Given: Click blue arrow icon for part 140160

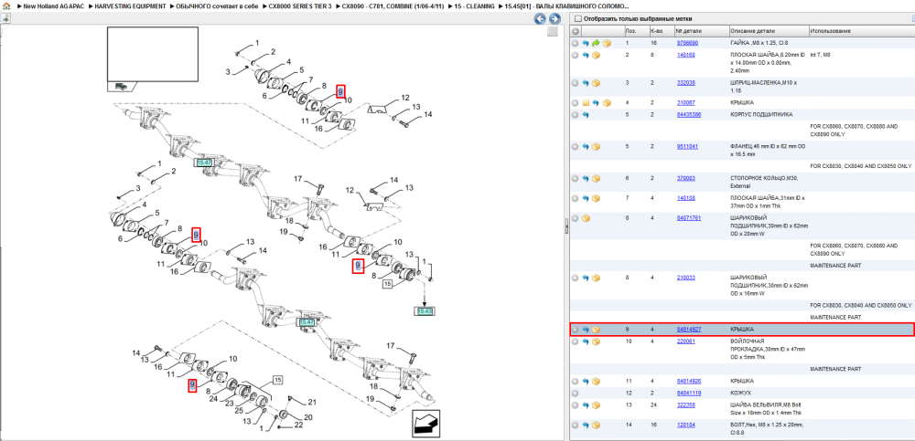Looking at the screenshot, I should pyautogui.click(x=586, y=56).
